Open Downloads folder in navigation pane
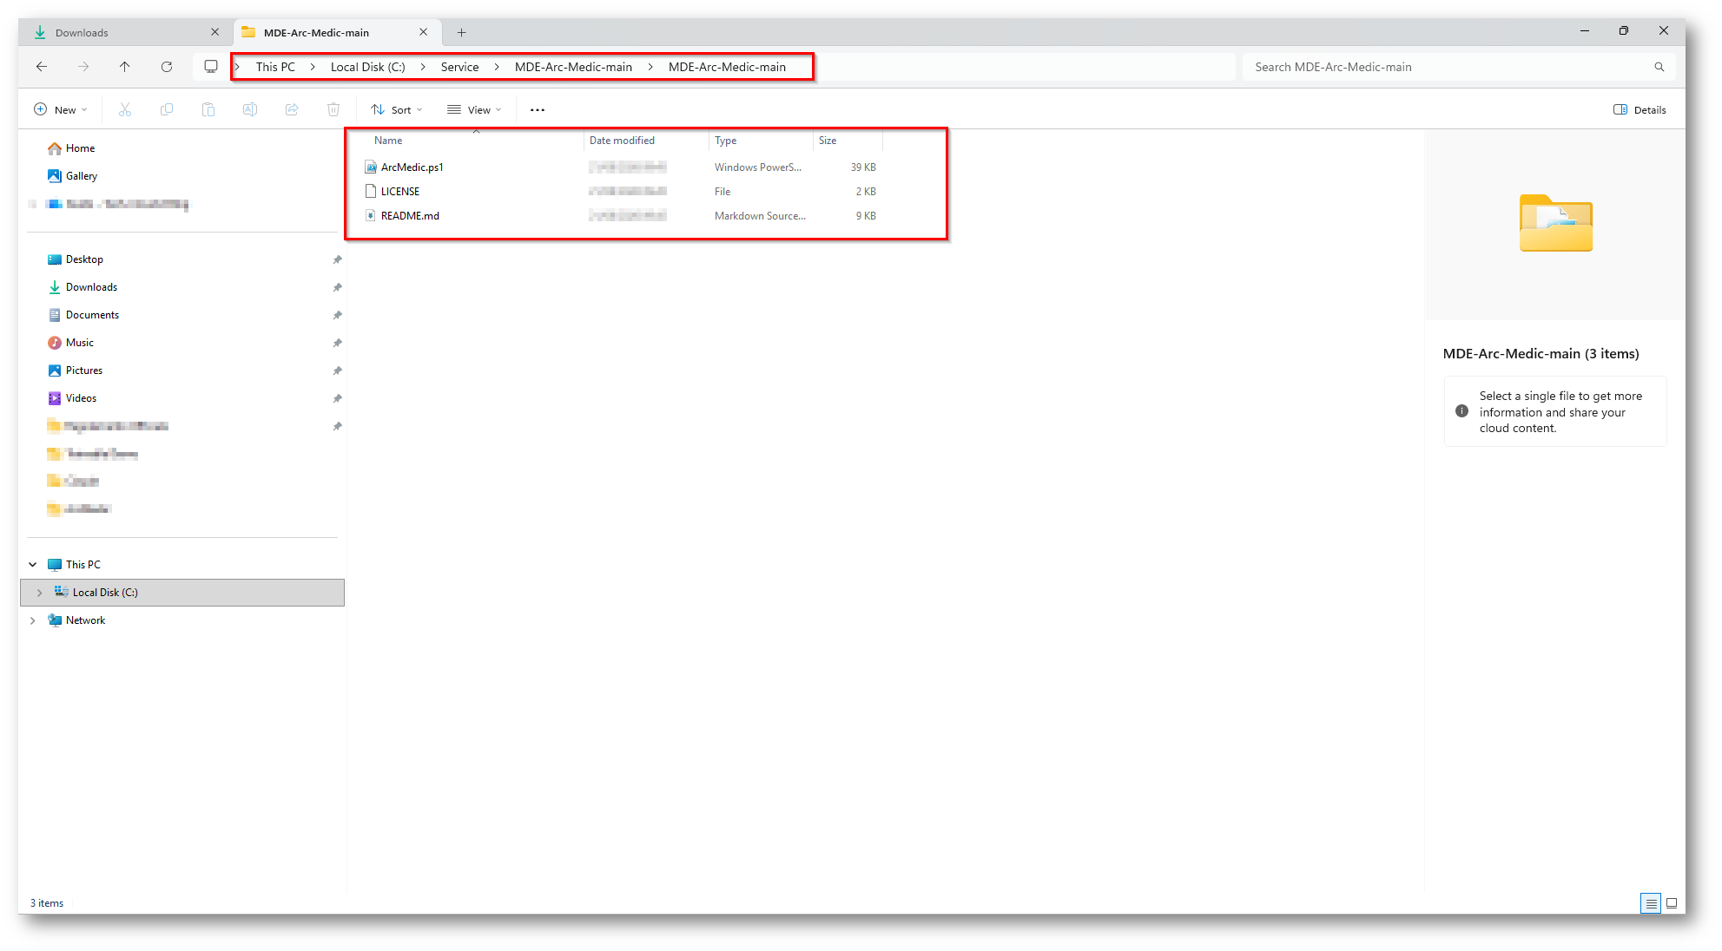1722x951 pixels. point(82,287)
